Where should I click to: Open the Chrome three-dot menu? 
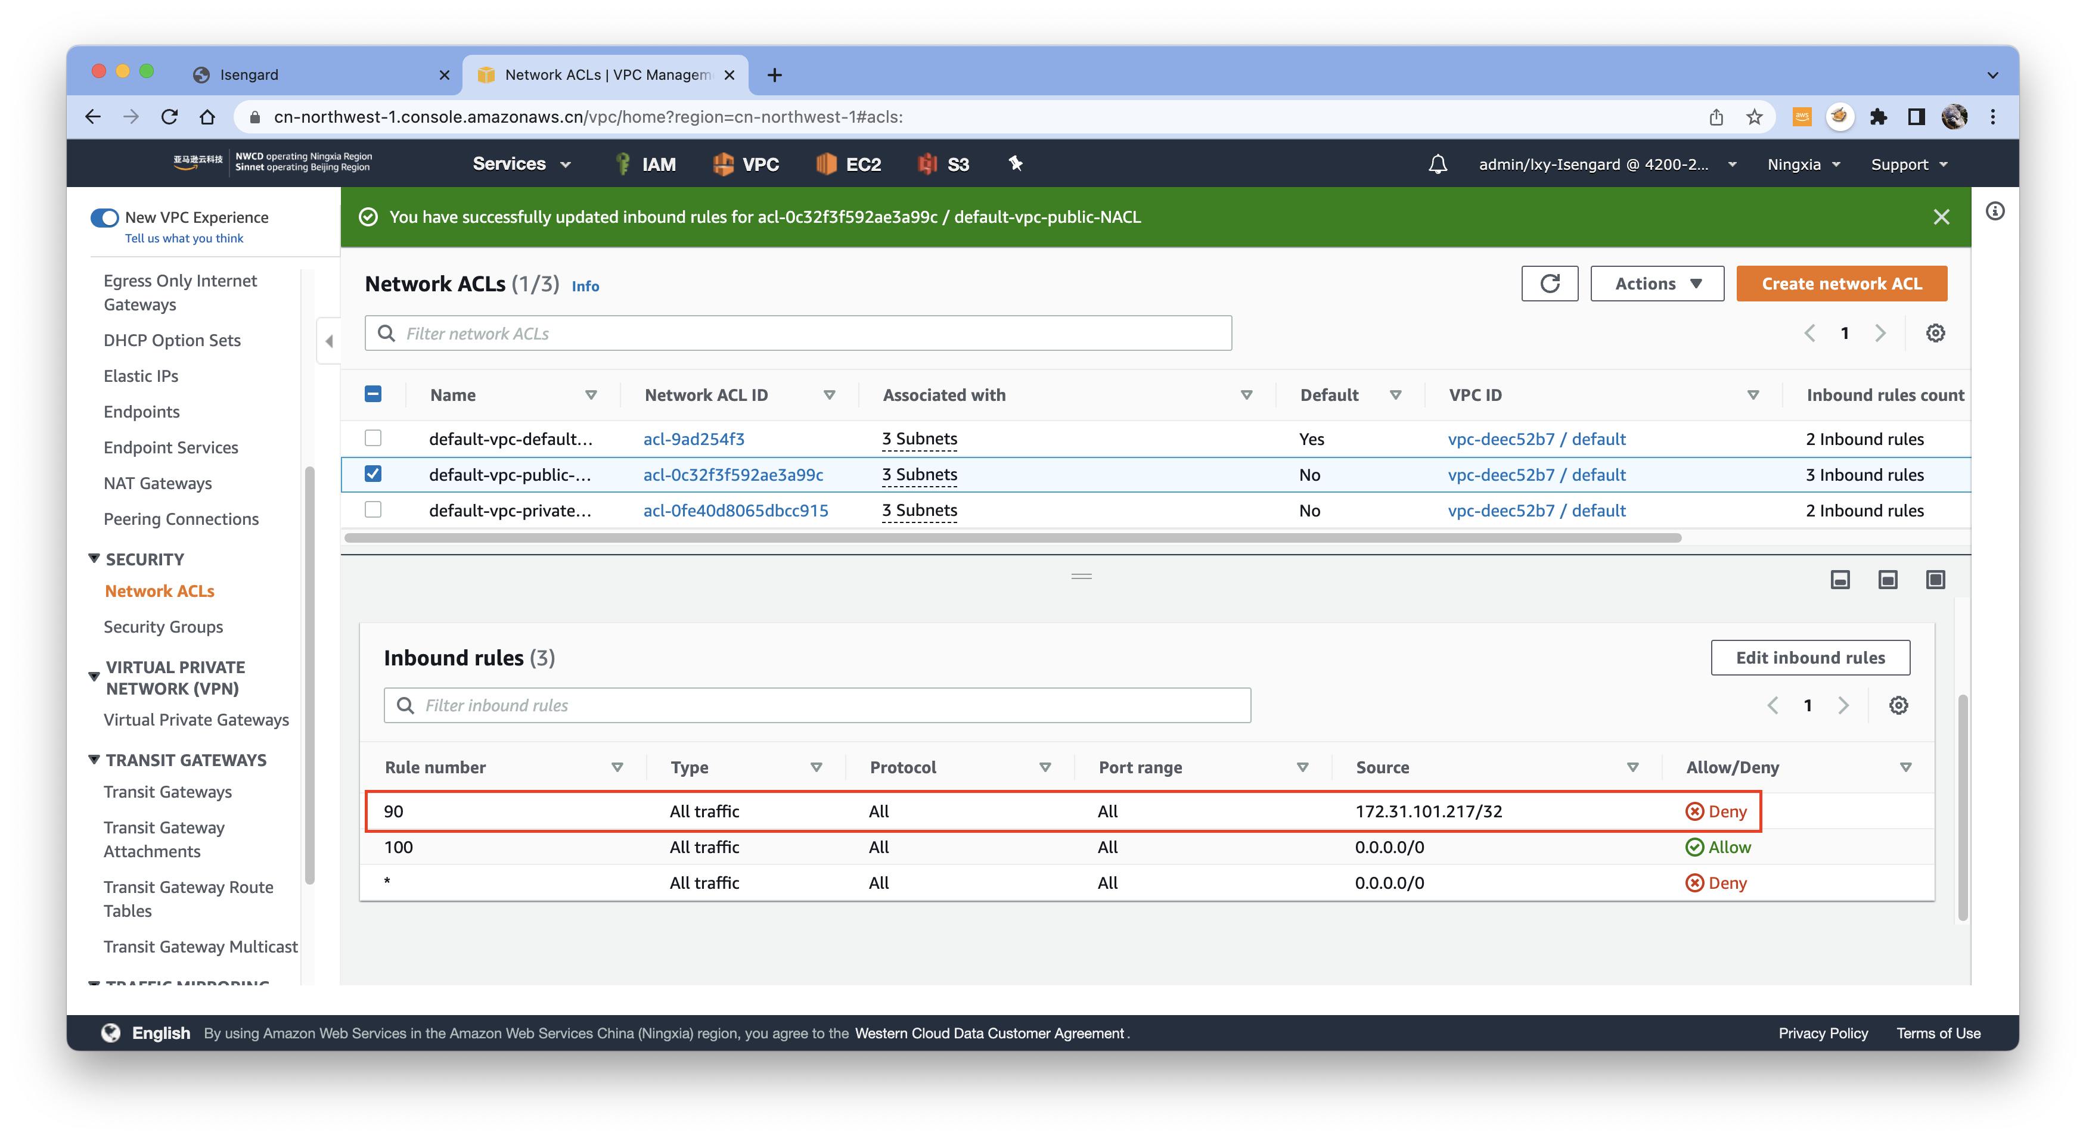tap(1993, 117)
